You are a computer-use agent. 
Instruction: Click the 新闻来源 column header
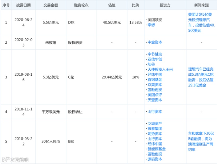(201, 5)
